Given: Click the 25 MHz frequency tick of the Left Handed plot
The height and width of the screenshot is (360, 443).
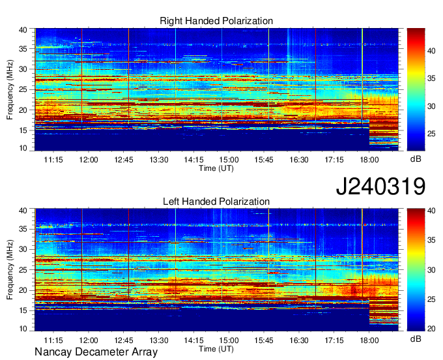Looking at the screenshot, I should [x=23, y=270].
